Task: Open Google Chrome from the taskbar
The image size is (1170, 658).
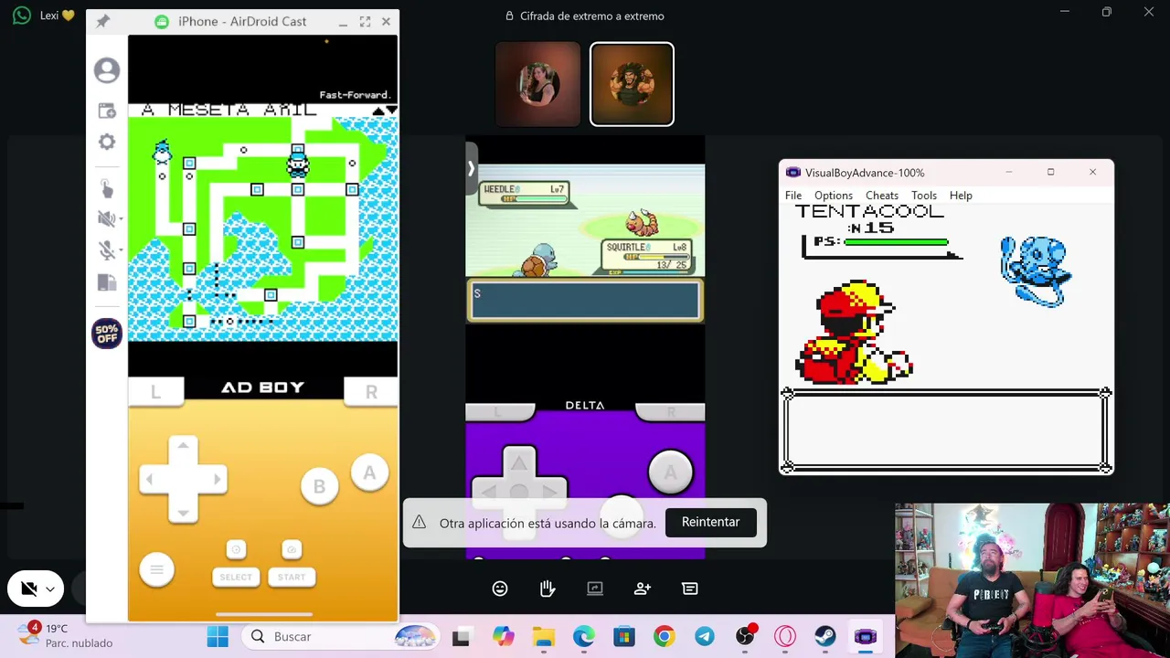Action: coord(665,637)
